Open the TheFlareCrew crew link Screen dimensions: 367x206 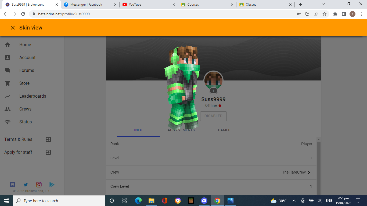click(294, 172)
